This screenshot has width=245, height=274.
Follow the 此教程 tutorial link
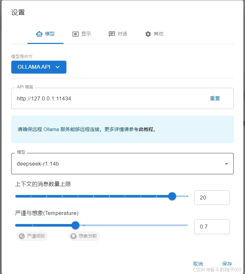(x=146, y=129)
